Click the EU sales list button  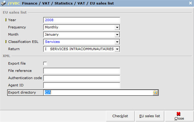click(150, 116)
